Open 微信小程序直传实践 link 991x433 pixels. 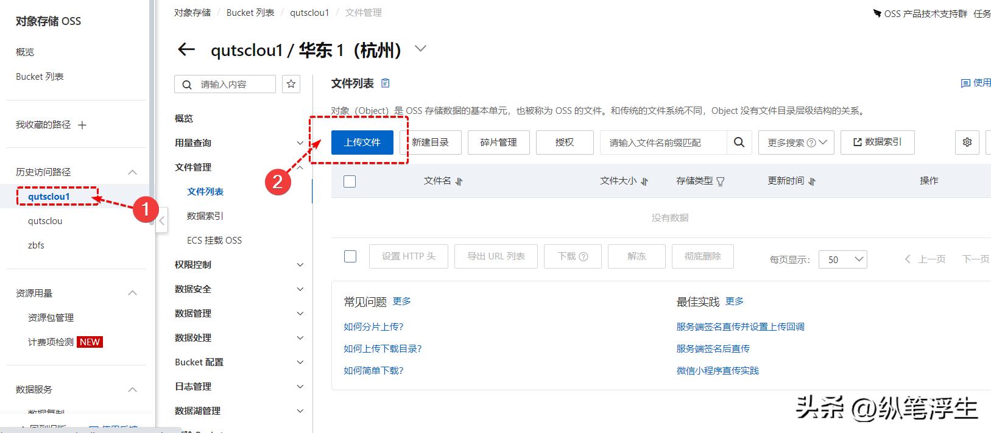point(718,371)
